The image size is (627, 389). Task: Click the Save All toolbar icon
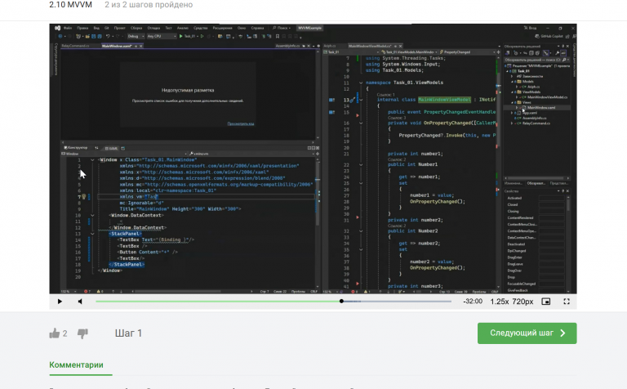pos(99,36)
